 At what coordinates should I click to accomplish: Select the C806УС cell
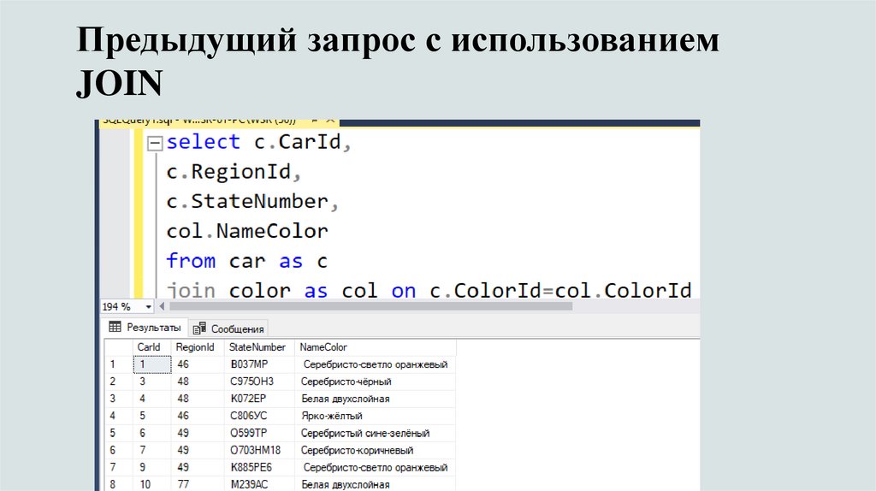click(x=259, y=416)
